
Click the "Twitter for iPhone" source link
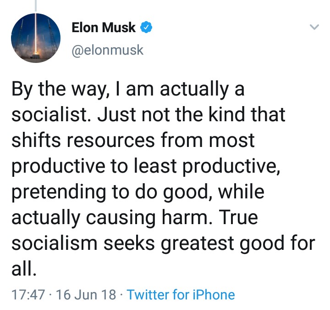181,294
